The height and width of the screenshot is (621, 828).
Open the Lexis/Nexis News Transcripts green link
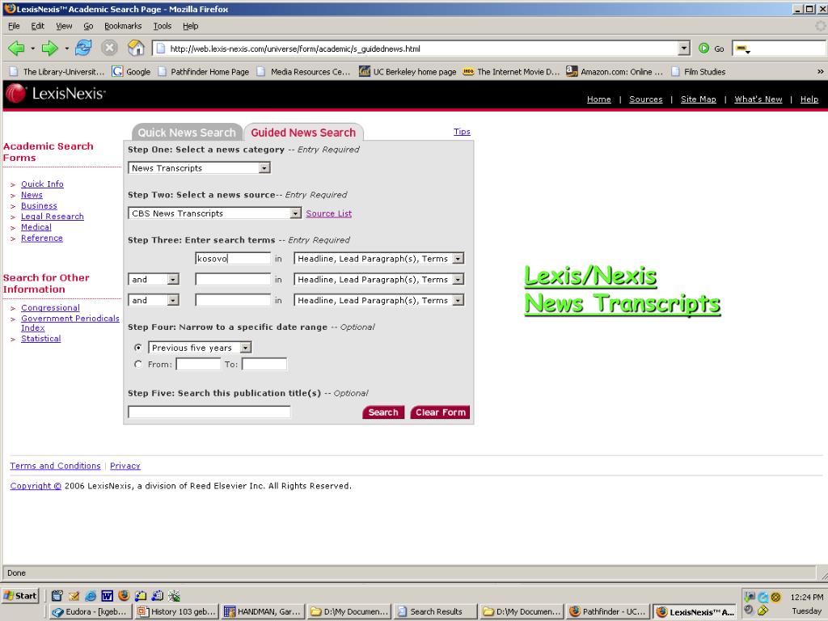click(622, 290)
